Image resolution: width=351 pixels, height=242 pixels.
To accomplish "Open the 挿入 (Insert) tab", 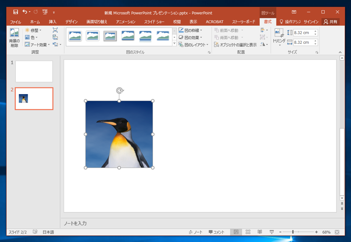I will pyautogui.click(x=53, y=21).
